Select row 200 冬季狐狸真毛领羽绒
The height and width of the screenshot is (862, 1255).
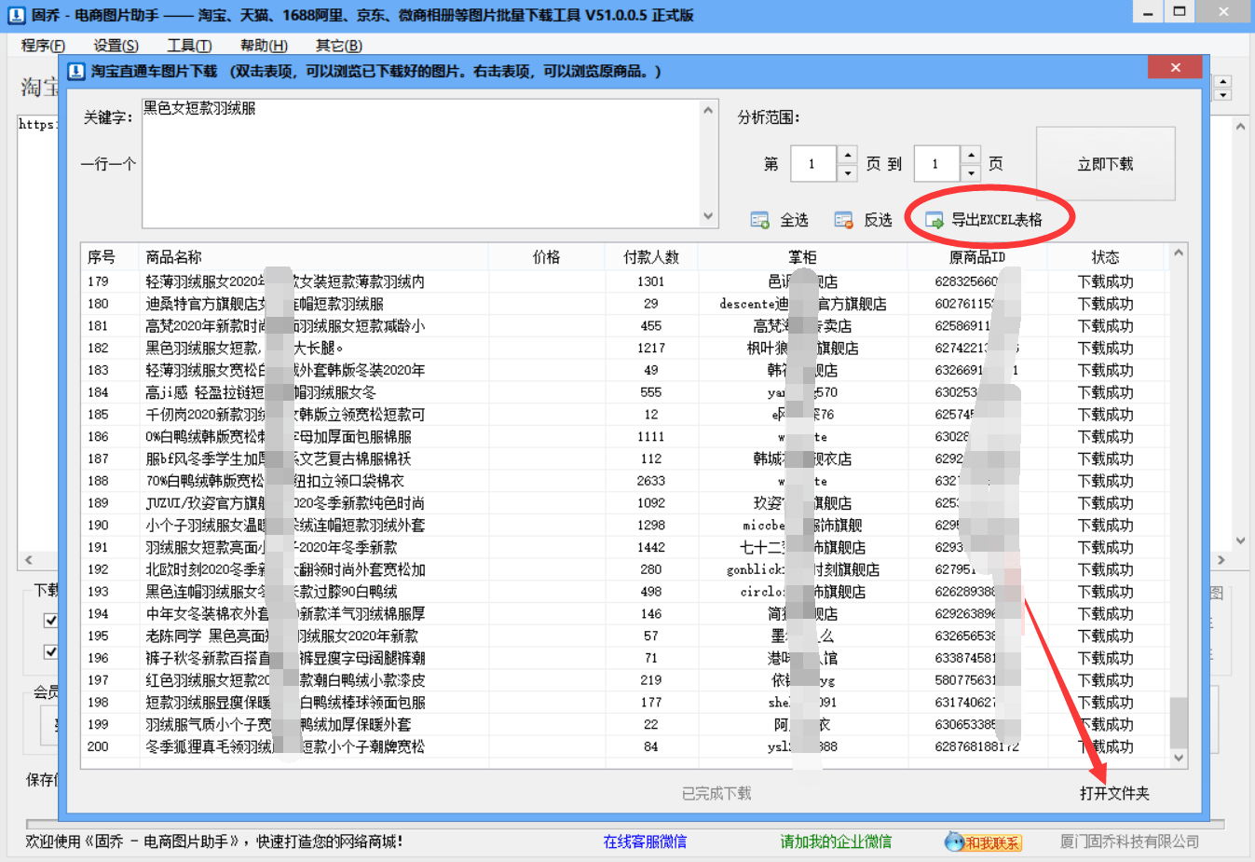624,746
